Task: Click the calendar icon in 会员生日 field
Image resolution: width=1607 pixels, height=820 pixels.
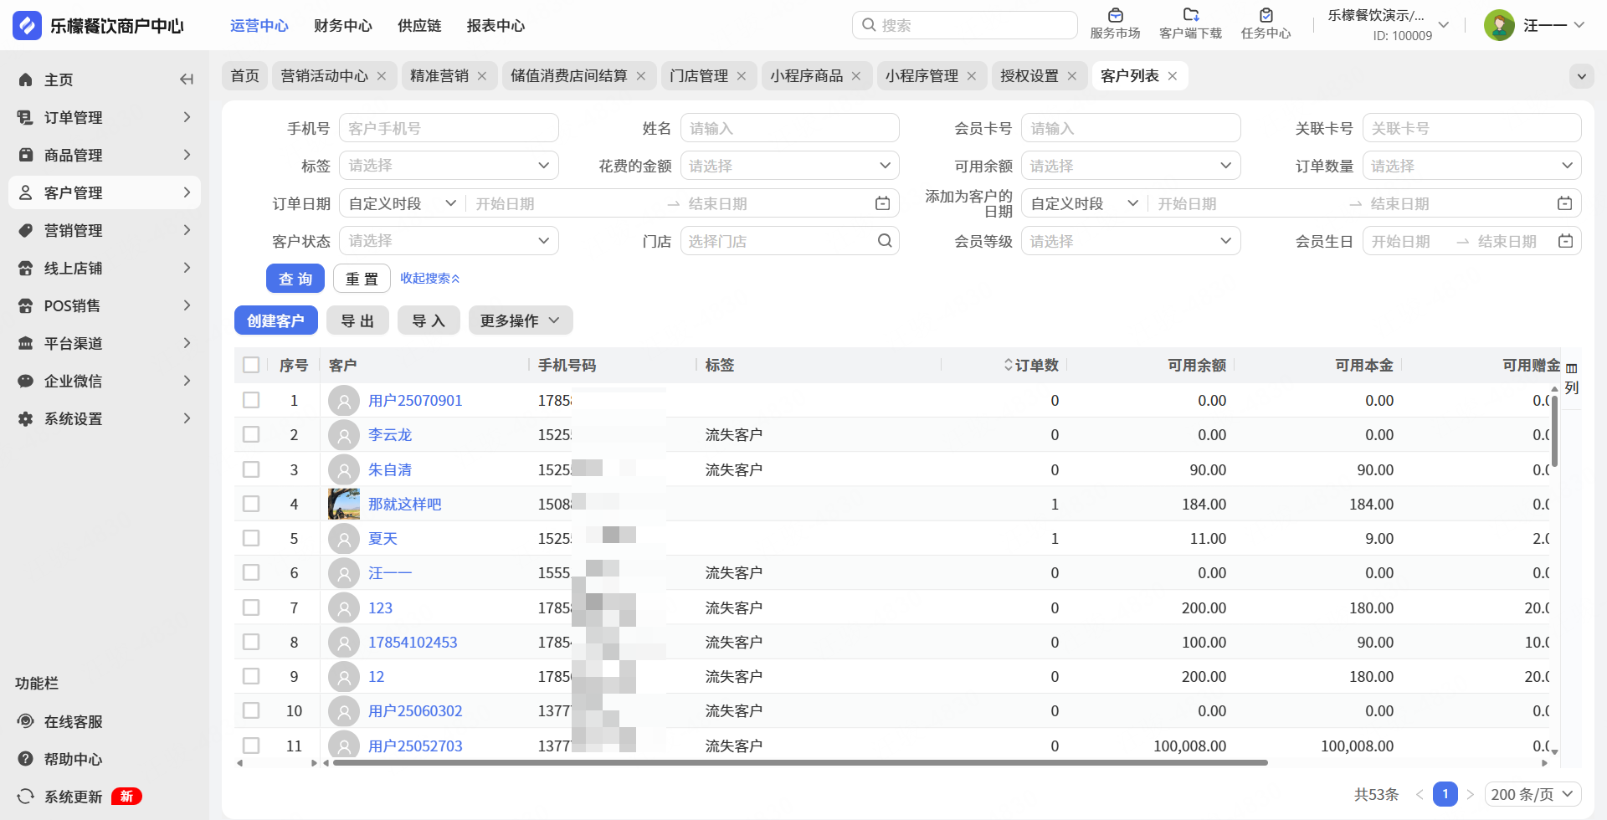Action: pyautogui.click(x=1565, y=241)
